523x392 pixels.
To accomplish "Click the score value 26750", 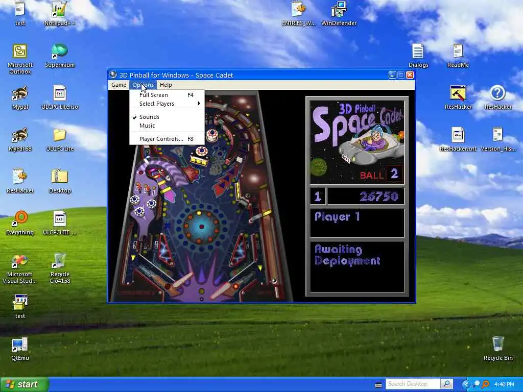I will coord(379,196).
